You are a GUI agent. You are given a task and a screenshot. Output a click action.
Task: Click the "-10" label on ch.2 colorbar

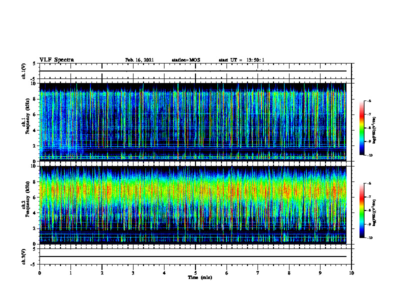coord(369,238)
